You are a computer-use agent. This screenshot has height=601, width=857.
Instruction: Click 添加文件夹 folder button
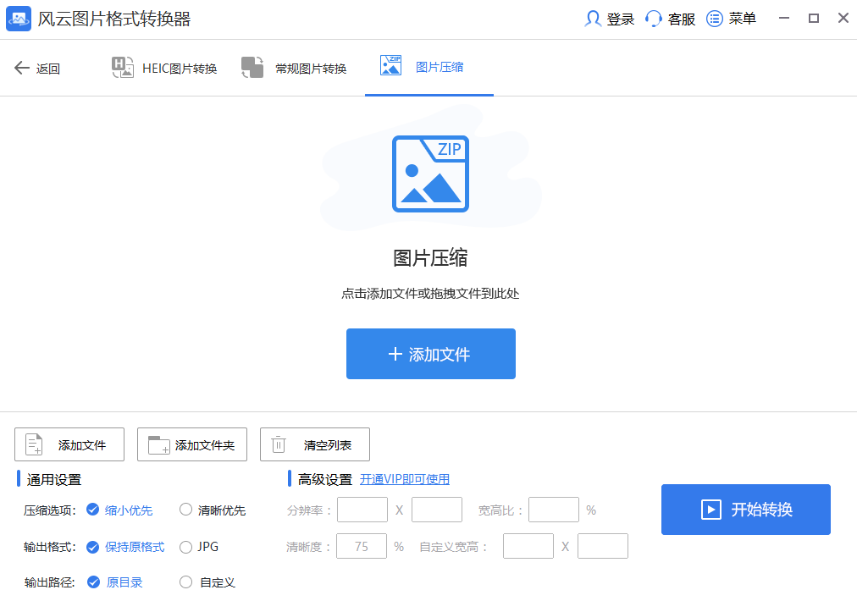[x=192, y=444]
